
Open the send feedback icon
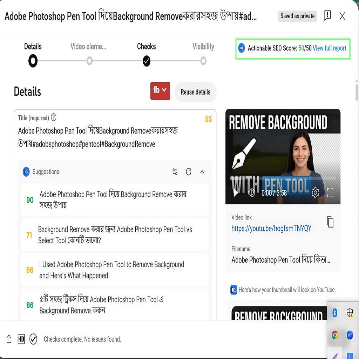pyautogui.click(x=327, y=16)
